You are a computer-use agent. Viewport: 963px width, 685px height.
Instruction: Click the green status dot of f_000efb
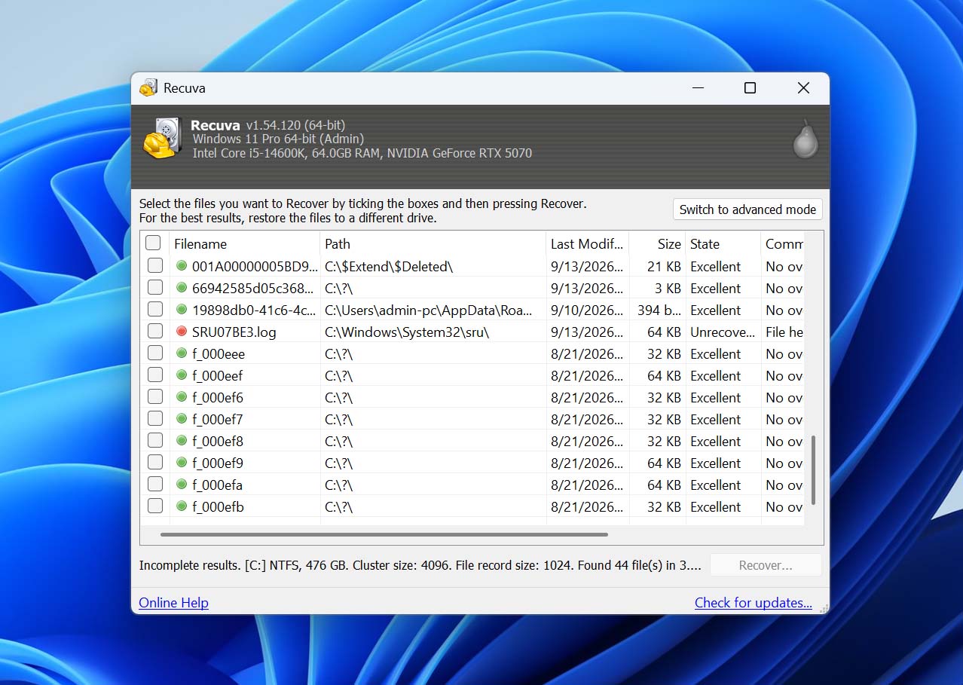point(181,506)
